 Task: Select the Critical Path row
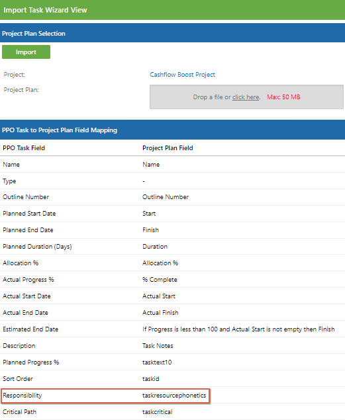coord(172,412)
